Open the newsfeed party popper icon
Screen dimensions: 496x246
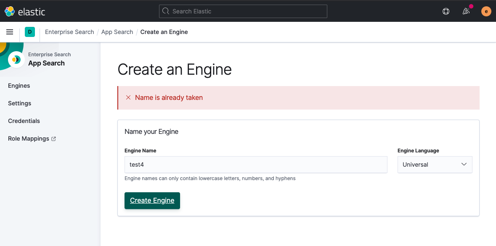466,11
